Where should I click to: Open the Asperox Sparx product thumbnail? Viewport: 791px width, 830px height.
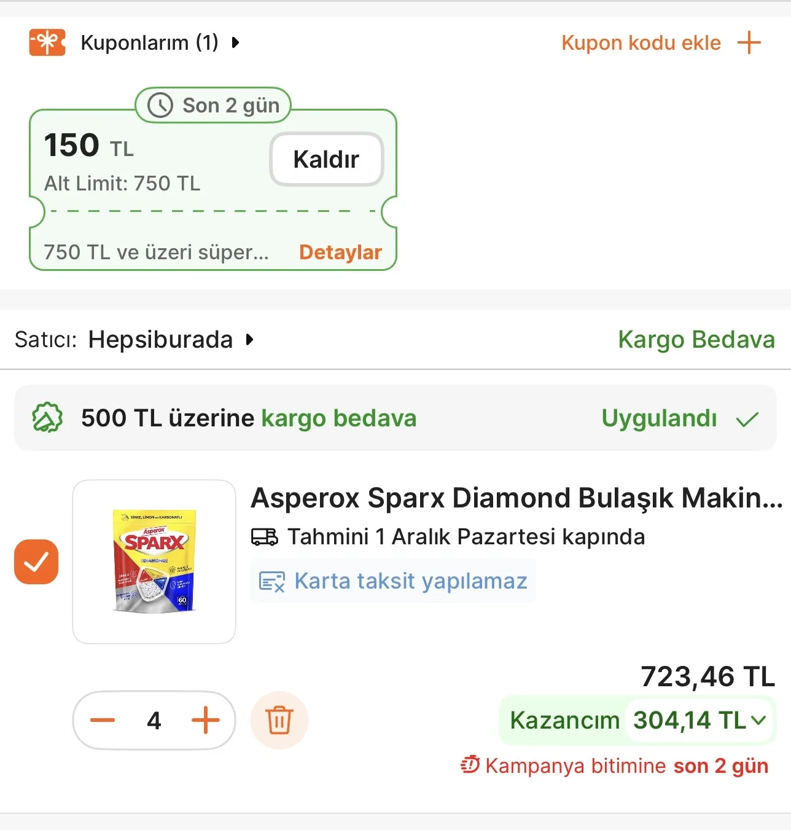click(x=154, y=562)
